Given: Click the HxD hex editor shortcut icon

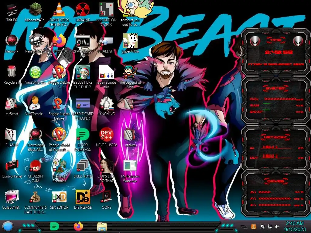Looking at the screenshot, I should point(59,200).
